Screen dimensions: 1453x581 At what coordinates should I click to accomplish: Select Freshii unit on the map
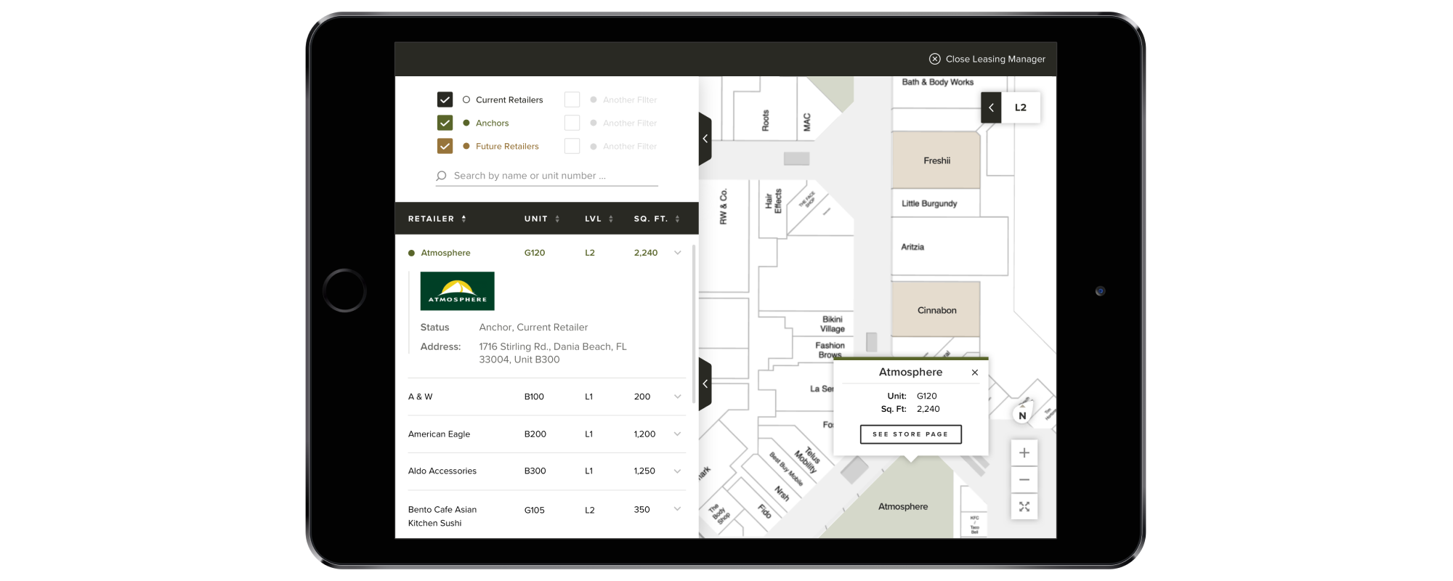[936, 161]
